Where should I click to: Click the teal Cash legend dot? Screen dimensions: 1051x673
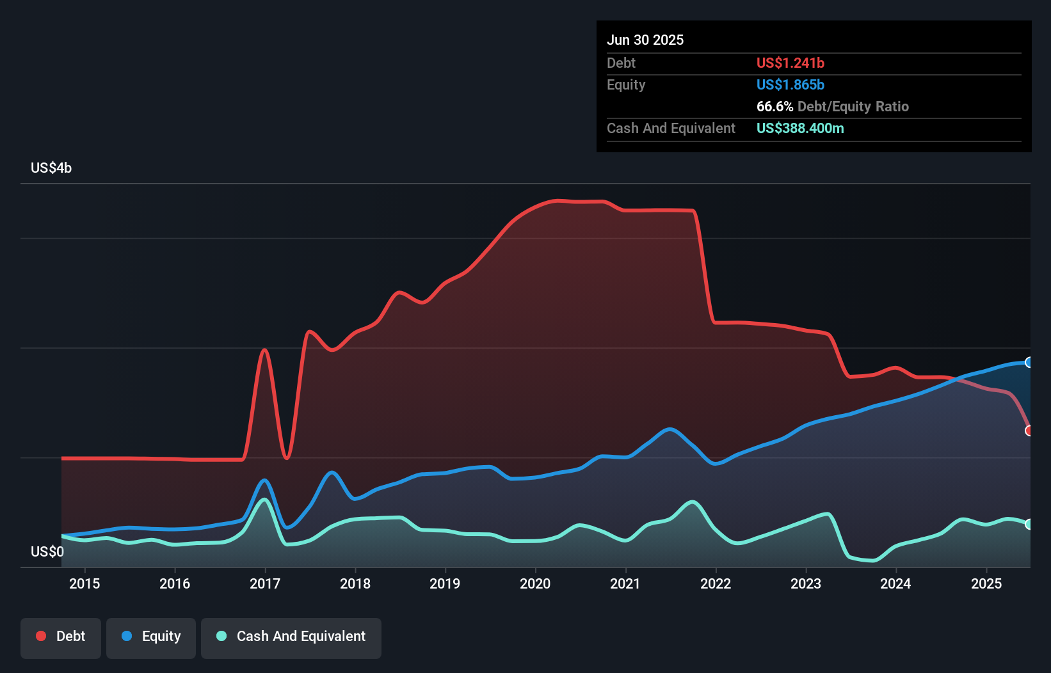221,636
